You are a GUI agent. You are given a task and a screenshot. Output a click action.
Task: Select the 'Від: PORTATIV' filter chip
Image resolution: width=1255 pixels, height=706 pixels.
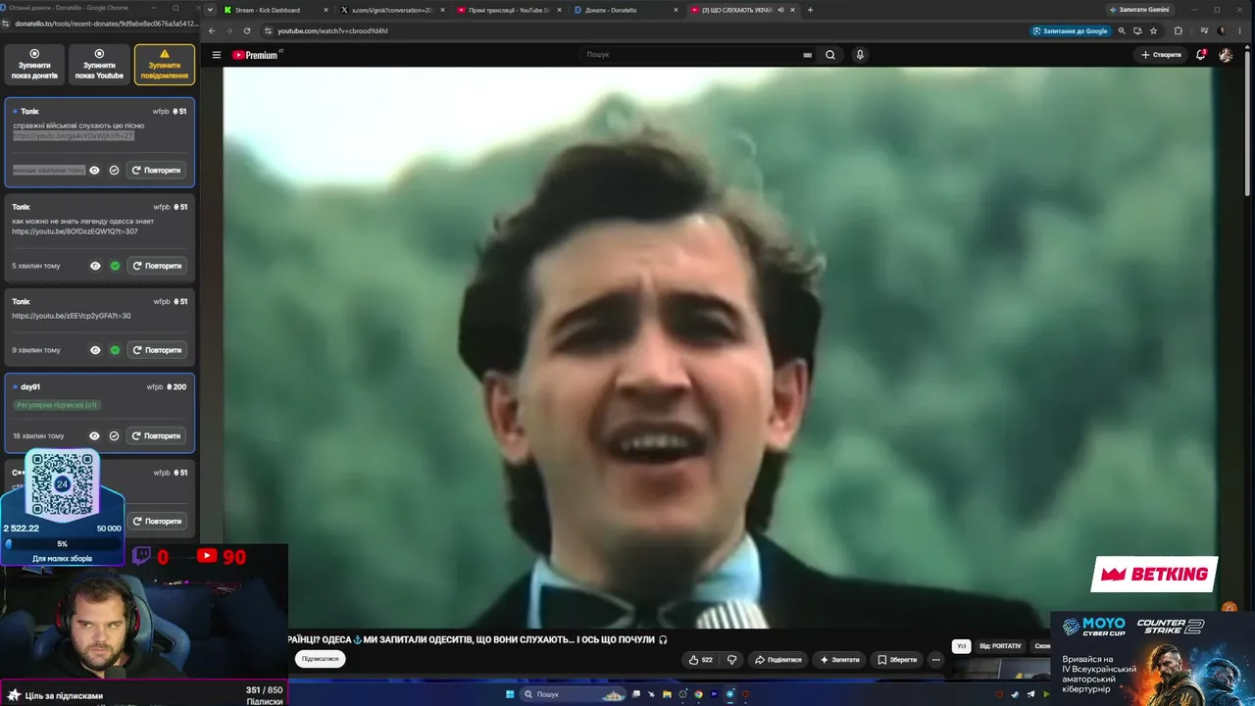pyautogui.click(x=1000, y=646)
